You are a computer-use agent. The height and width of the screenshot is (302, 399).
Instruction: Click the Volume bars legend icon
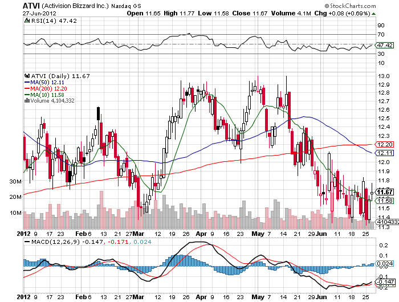[x=27, y=101]
